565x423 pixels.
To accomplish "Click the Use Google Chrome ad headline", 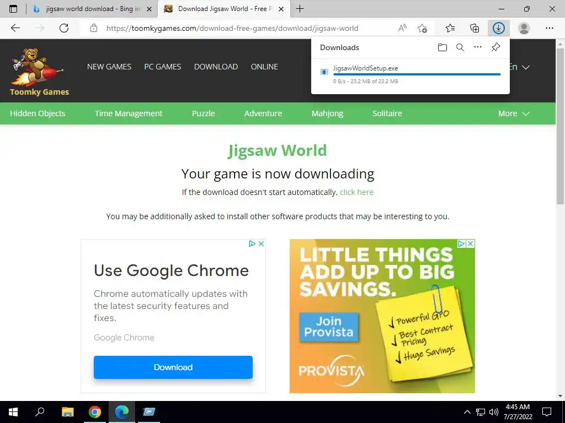I will pos(171,270).
